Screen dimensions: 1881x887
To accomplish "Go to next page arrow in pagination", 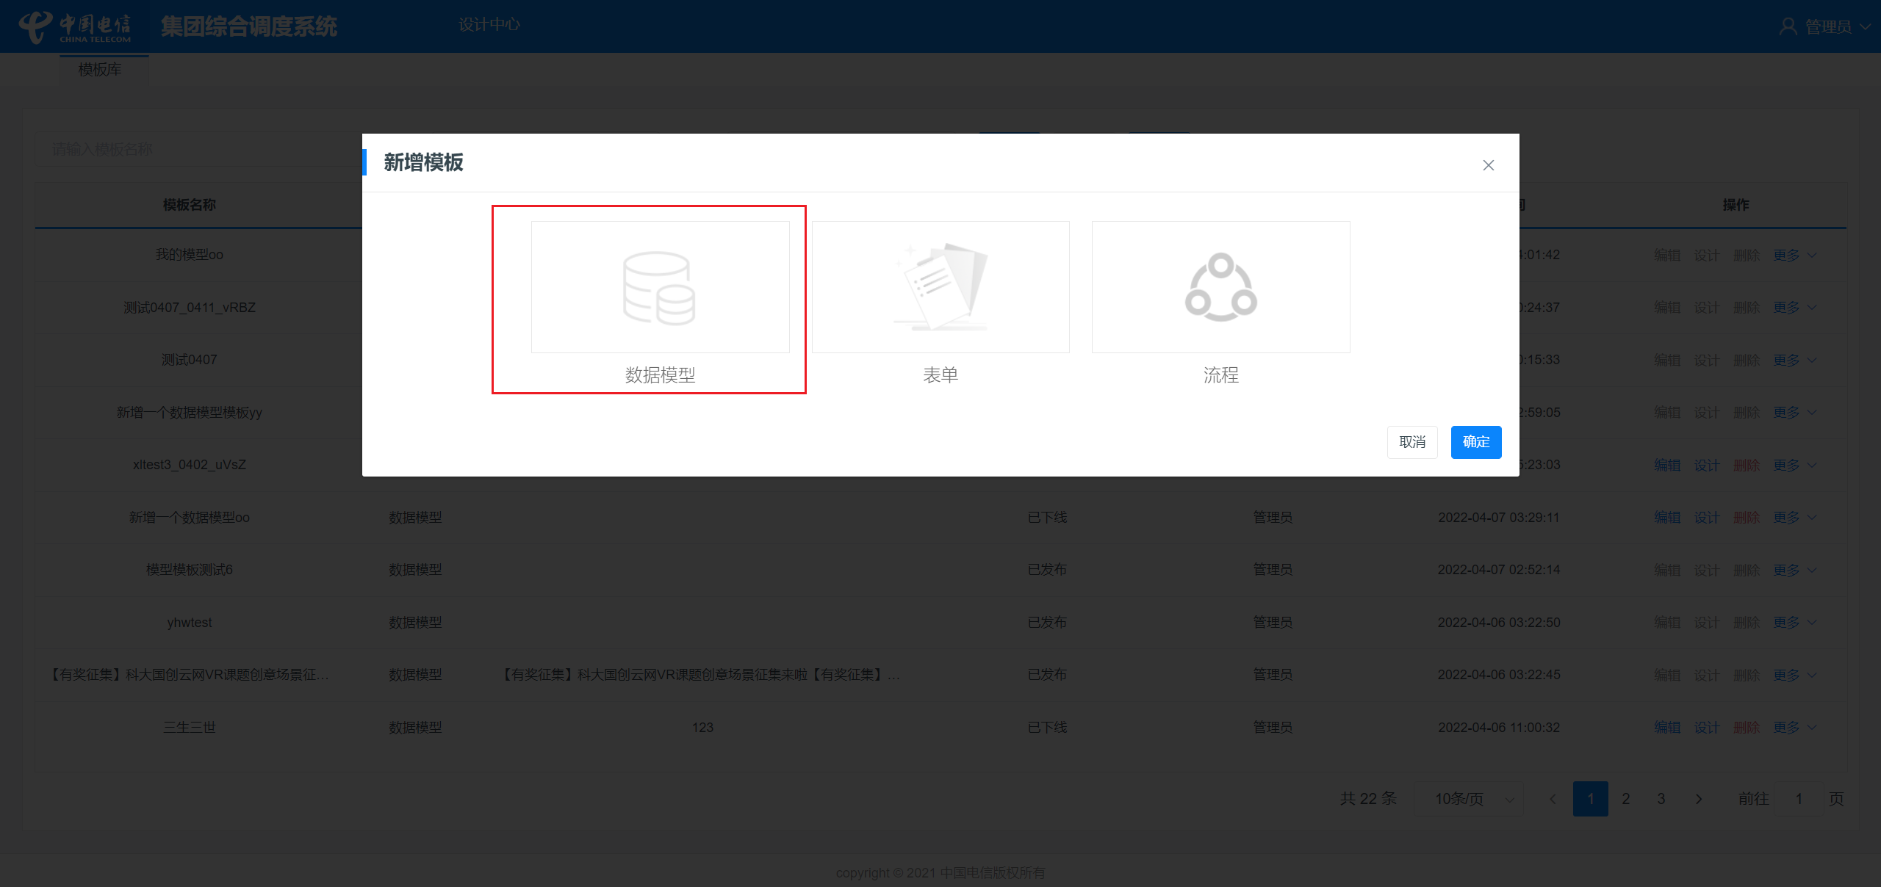I will pyautogui.click(x=1698, y=799).
